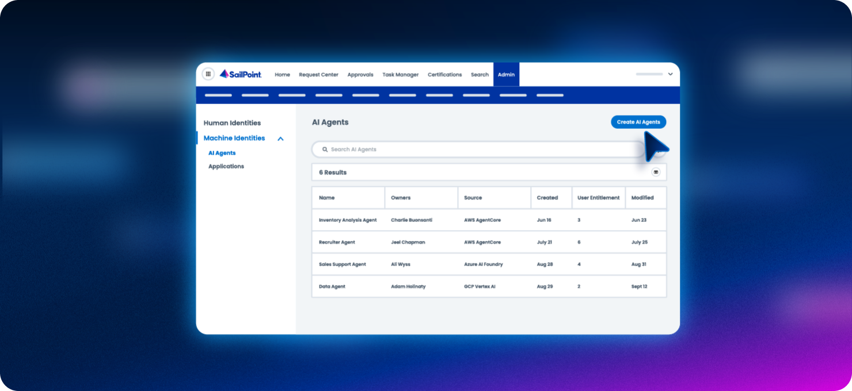
Task: Click entitlement count 3 for Inventory Analysis Agent
Action: [579, 220]
